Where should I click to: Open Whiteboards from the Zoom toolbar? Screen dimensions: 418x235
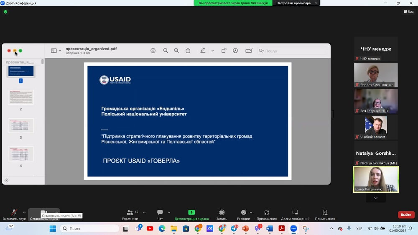(295, 214)
